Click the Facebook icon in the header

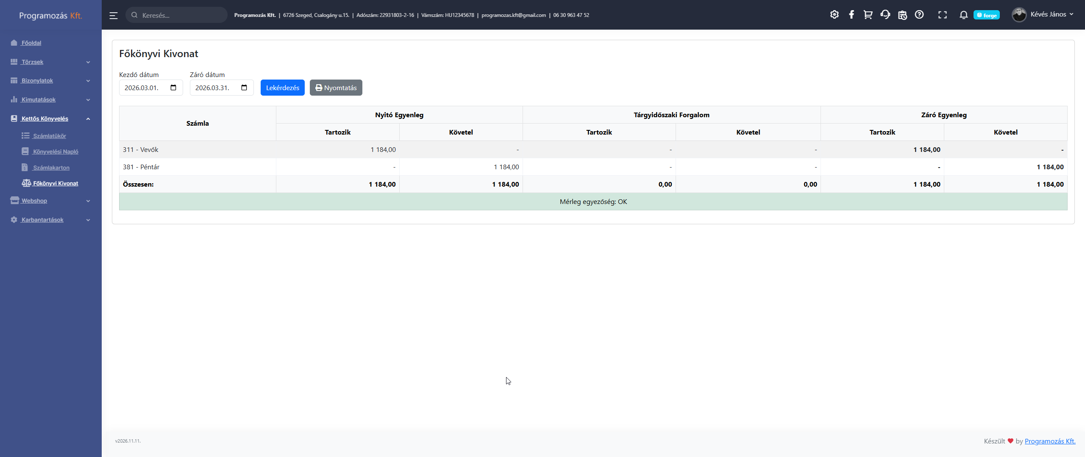(x=851, y=15)
